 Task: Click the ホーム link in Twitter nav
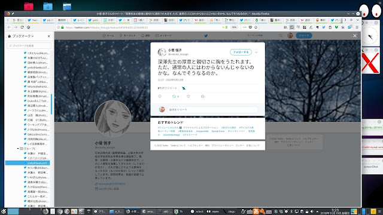point(108,36)
